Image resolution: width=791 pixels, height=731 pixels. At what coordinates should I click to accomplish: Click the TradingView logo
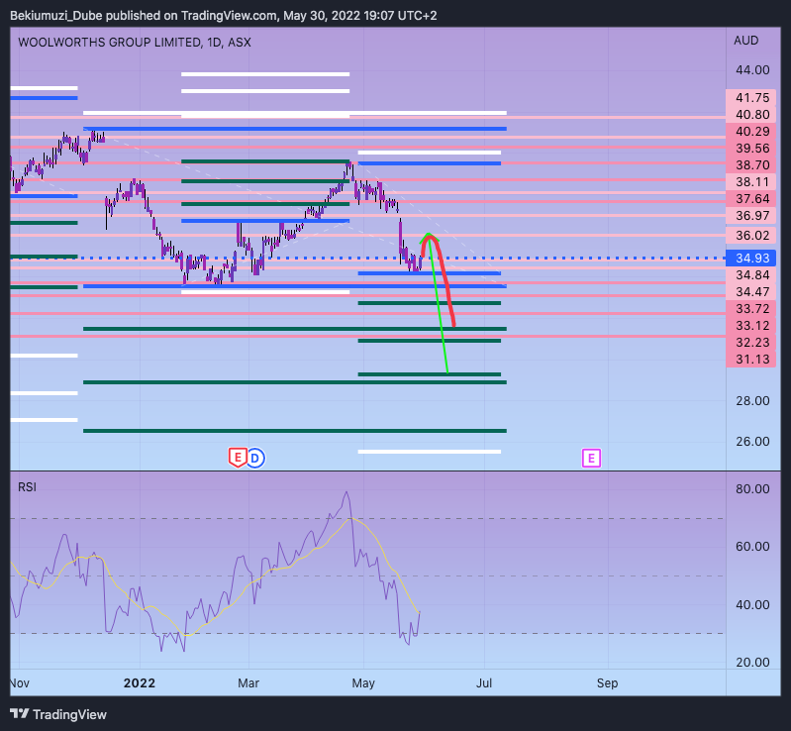pyautogui.click(x=58, y=714)
